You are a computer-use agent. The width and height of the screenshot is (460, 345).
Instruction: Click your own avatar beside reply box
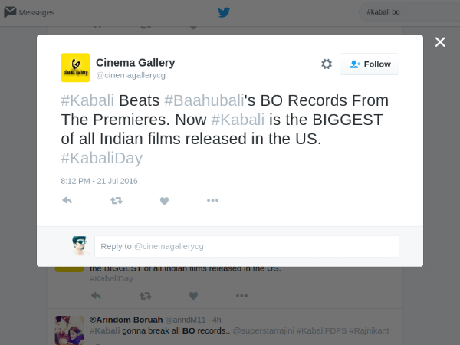[x=80, y=245]
